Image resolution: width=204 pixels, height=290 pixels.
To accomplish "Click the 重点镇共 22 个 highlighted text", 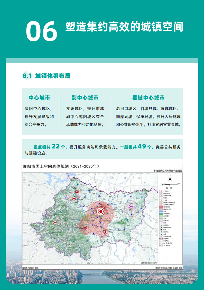I will tap(50, 147).
